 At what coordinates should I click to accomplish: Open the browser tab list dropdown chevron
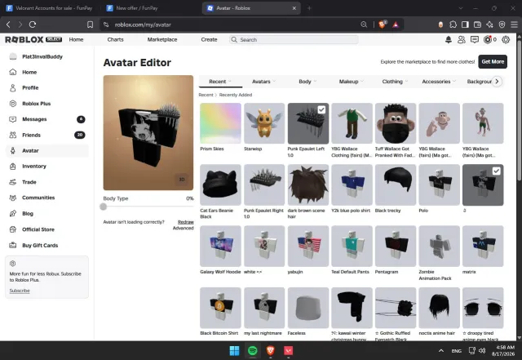coord(461,8)
